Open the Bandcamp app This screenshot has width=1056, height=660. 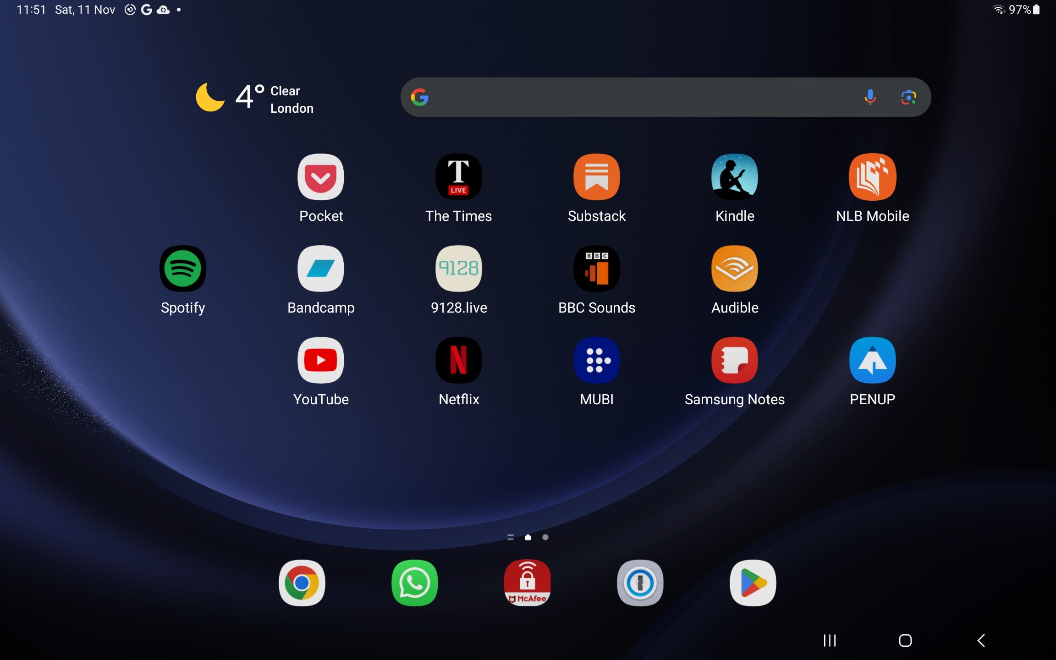point(321,269)
